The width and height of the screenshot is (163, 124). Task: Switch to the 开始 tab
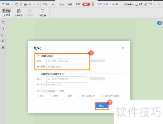(45, 4)
